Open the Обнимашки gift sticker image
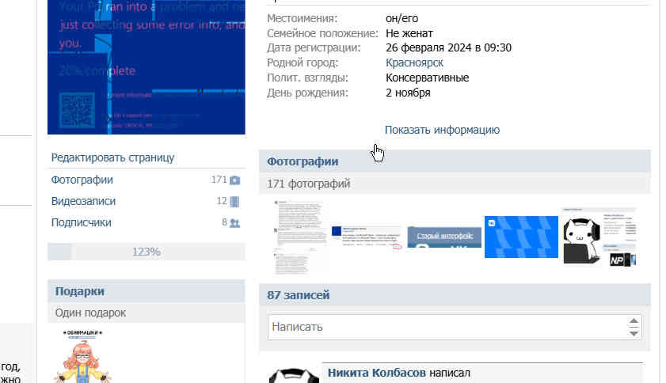The image size is (666, 383). (x=83, y=356)
